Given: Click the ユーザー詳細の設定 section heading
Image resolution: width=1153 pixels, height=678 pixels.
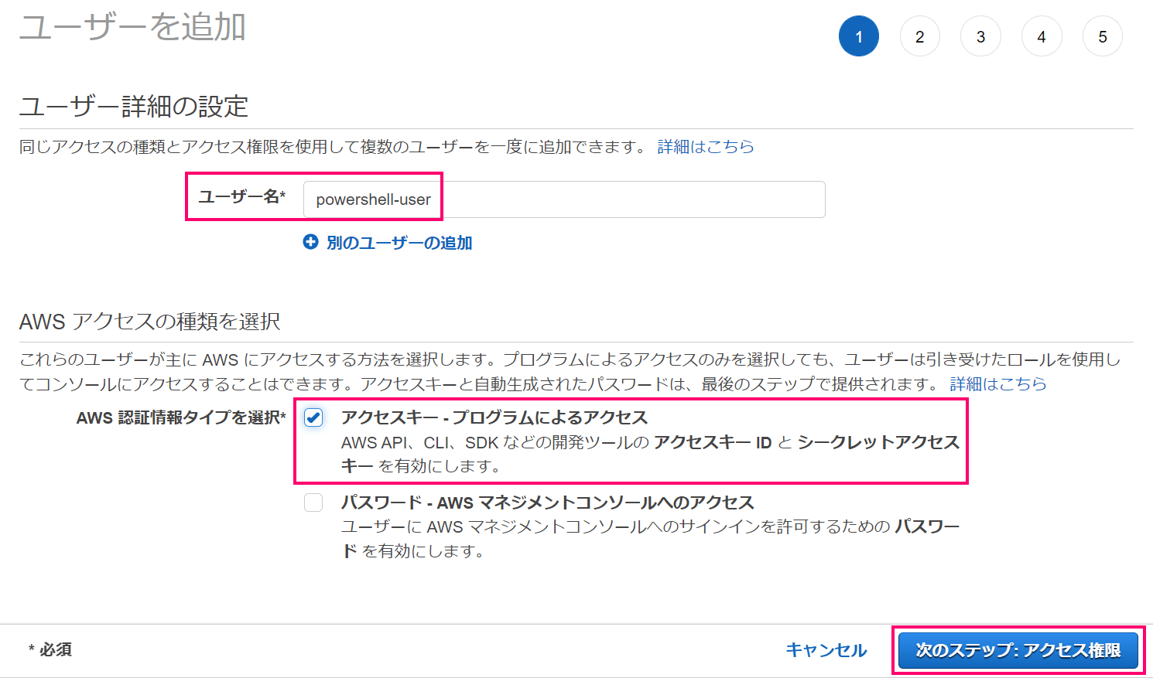Looking at the screenshot, I should pyautogui.click(x=134, y=106).
